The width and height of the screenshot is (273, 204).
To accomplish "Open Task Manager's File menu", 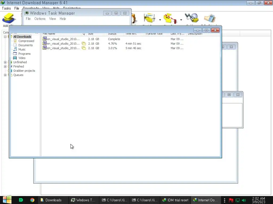I will pos(28,19).
